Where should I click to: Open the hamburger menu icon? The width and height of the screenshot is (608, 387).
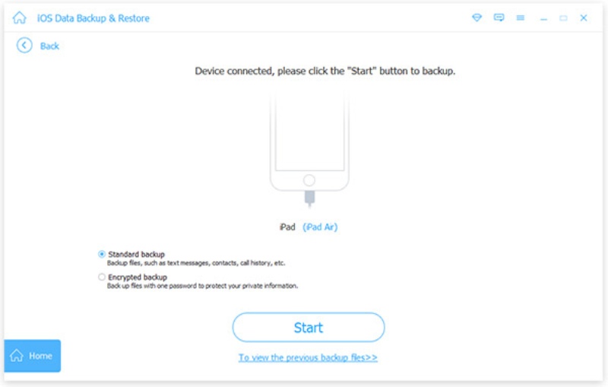pyautogui.click(x=520, y=18)
